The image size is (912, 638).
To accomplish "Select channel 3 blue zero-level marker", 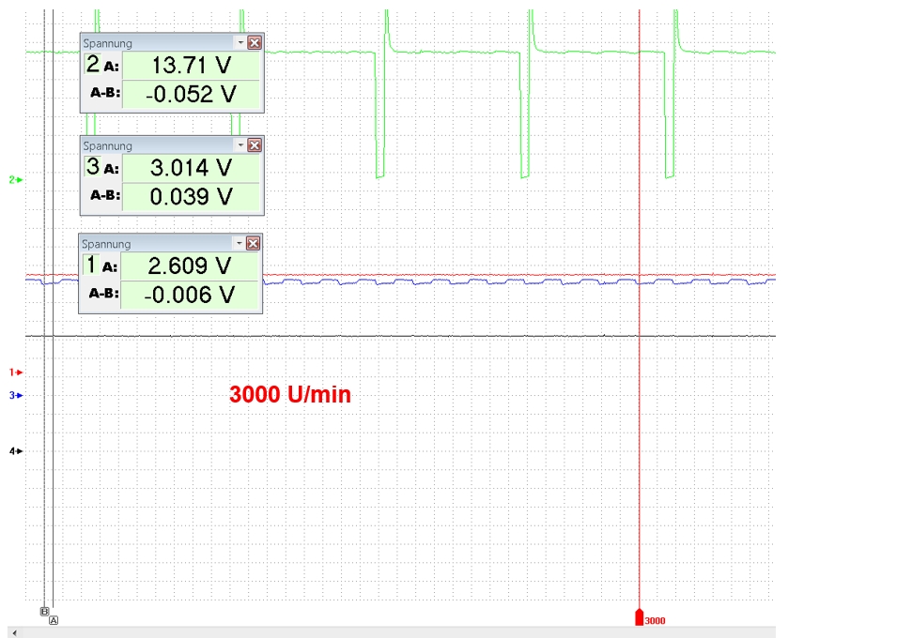I will coord(16,395).
